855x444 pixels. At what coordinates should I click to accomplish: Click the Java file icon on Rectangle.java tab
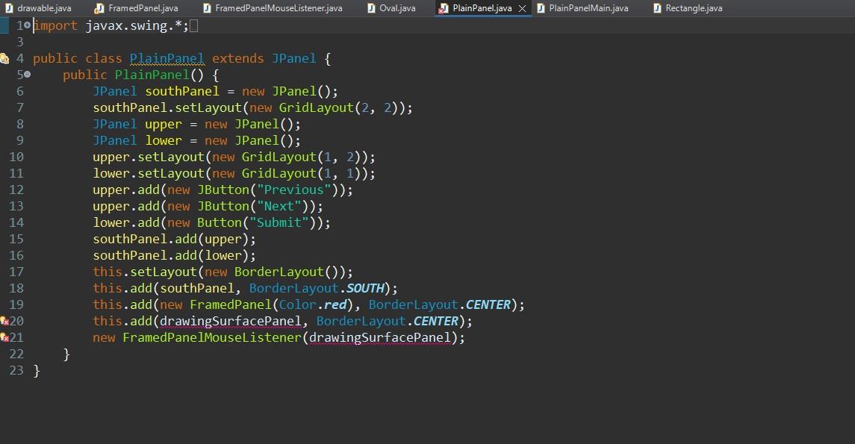point(657,8)
